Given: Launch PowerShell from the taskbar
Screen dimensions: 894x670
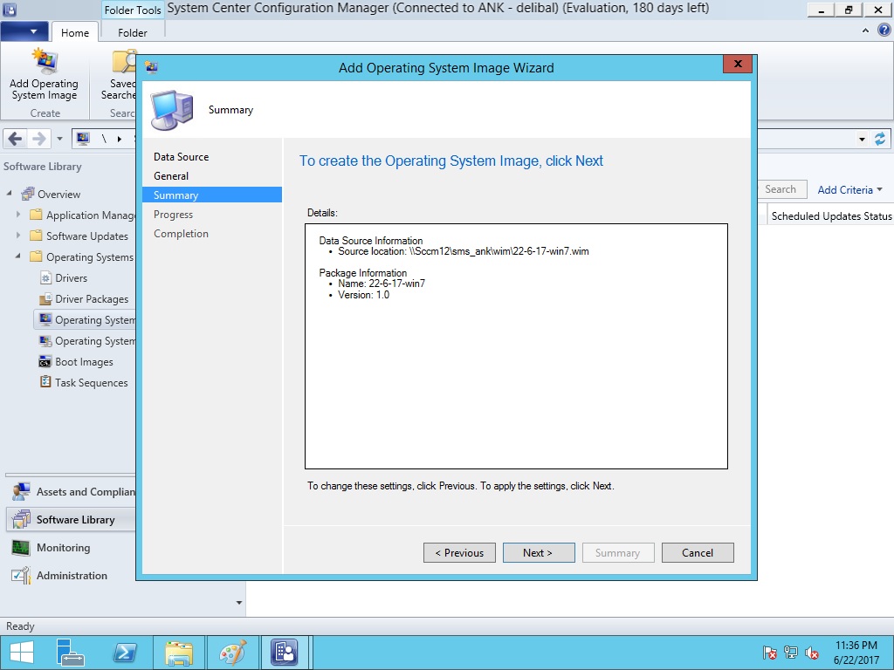Looking at the screenshot, I should pos(125,653).
